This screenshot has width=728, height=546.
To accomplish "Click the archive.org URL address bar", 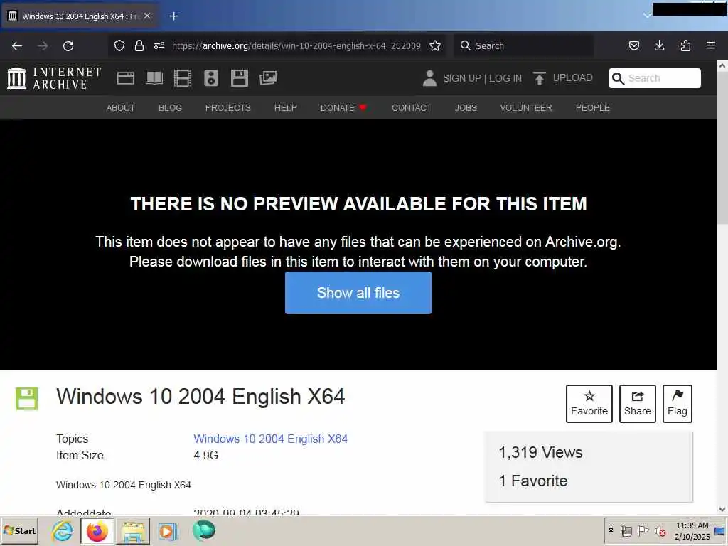I will (296, 45).
